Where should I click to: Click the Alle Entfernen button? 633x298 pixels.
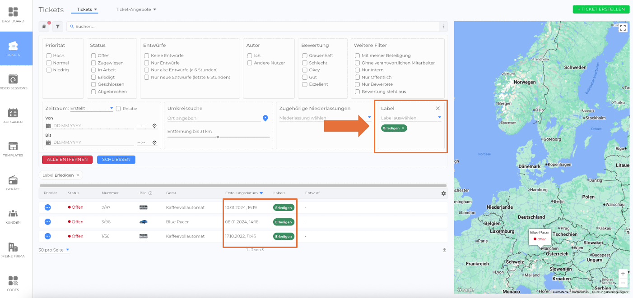click(67, 160)
